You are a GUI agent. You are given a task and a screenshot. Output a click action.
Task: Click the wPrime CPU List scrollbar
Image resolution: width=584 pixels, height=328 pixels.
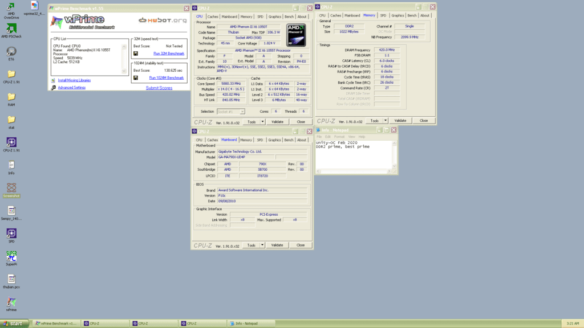coord(124,59)
